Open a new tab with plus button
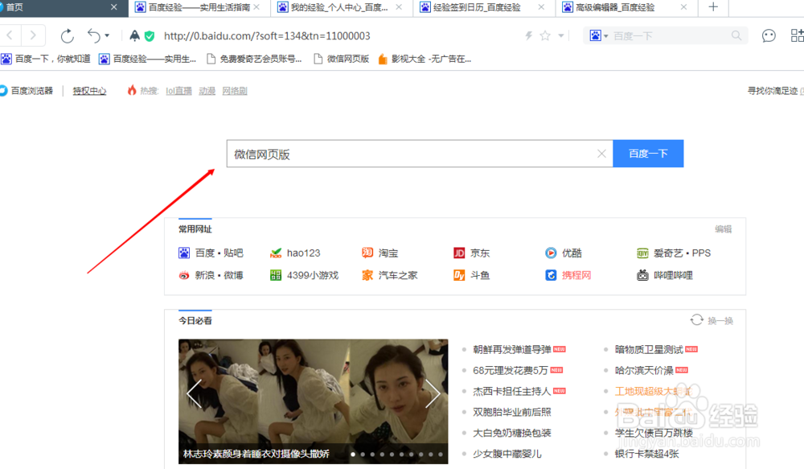804x469 pixels. coord(713,7)
